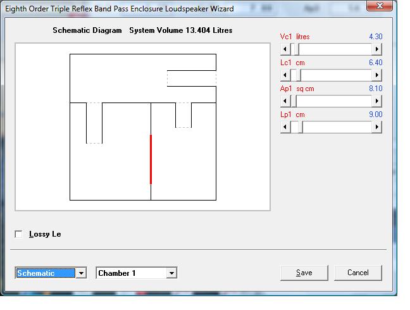Open the Schematic dropdown arrow
The image size is (410, 310).
tap(82, 273)
